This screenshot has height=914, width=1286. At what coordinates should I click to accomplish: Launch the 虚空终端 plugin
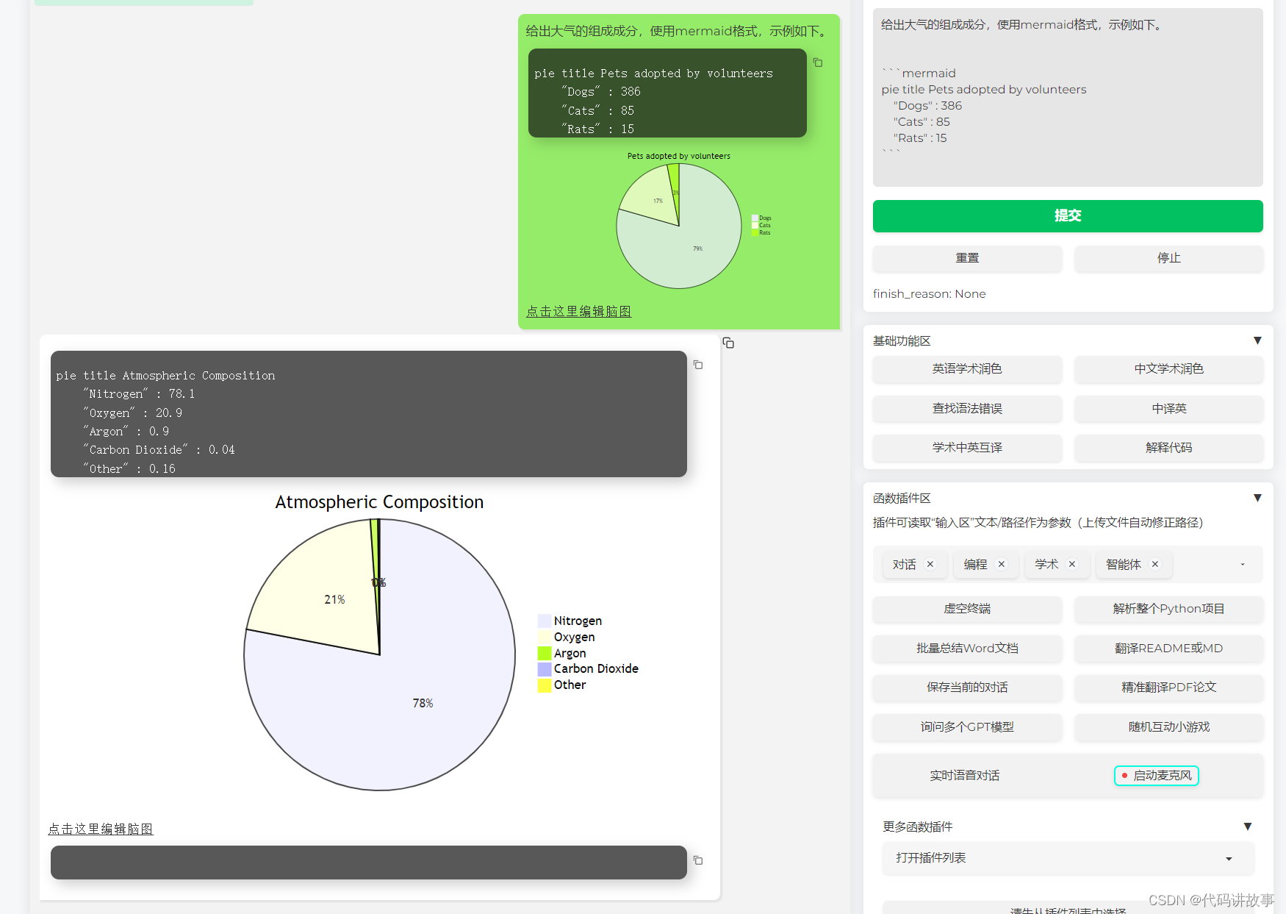(967, 609)
